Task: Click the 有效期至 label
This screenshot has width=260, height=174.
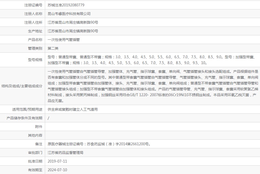Action: (35, 170)
